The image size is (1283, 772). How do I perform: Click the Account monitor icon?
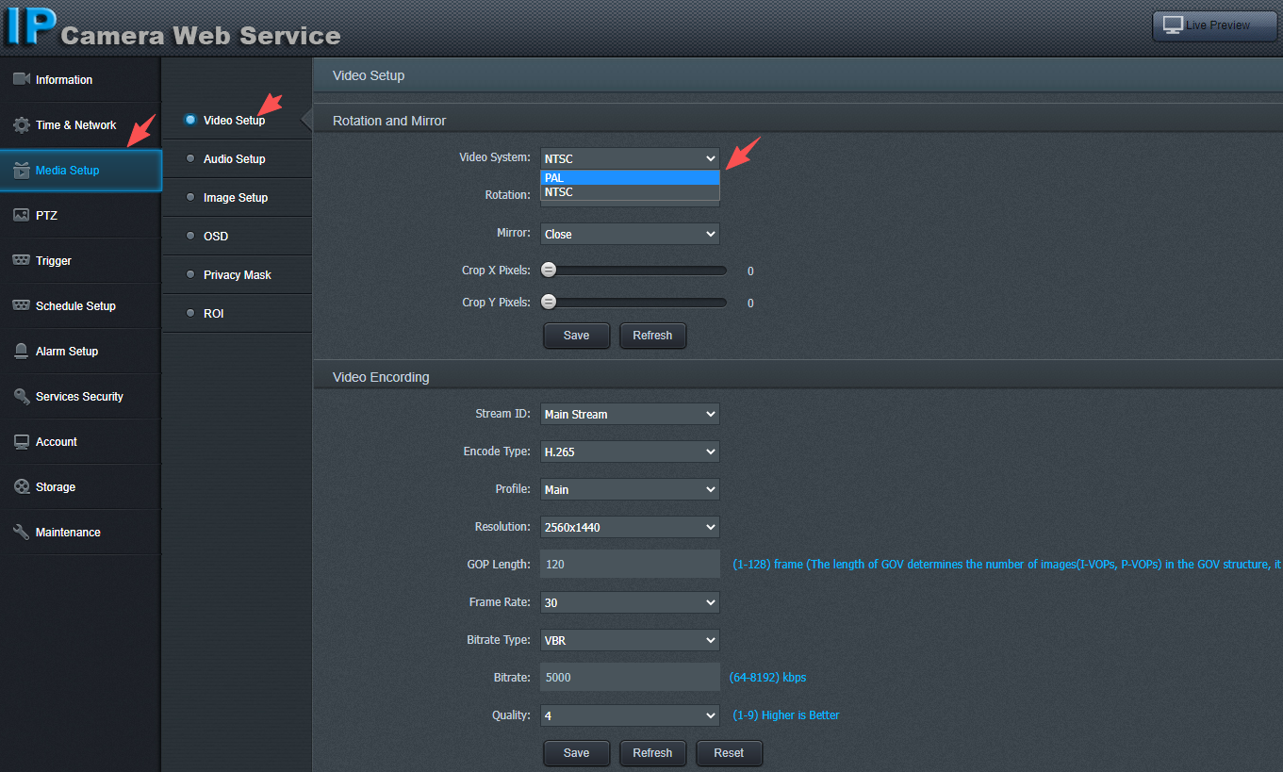(22, 441)
